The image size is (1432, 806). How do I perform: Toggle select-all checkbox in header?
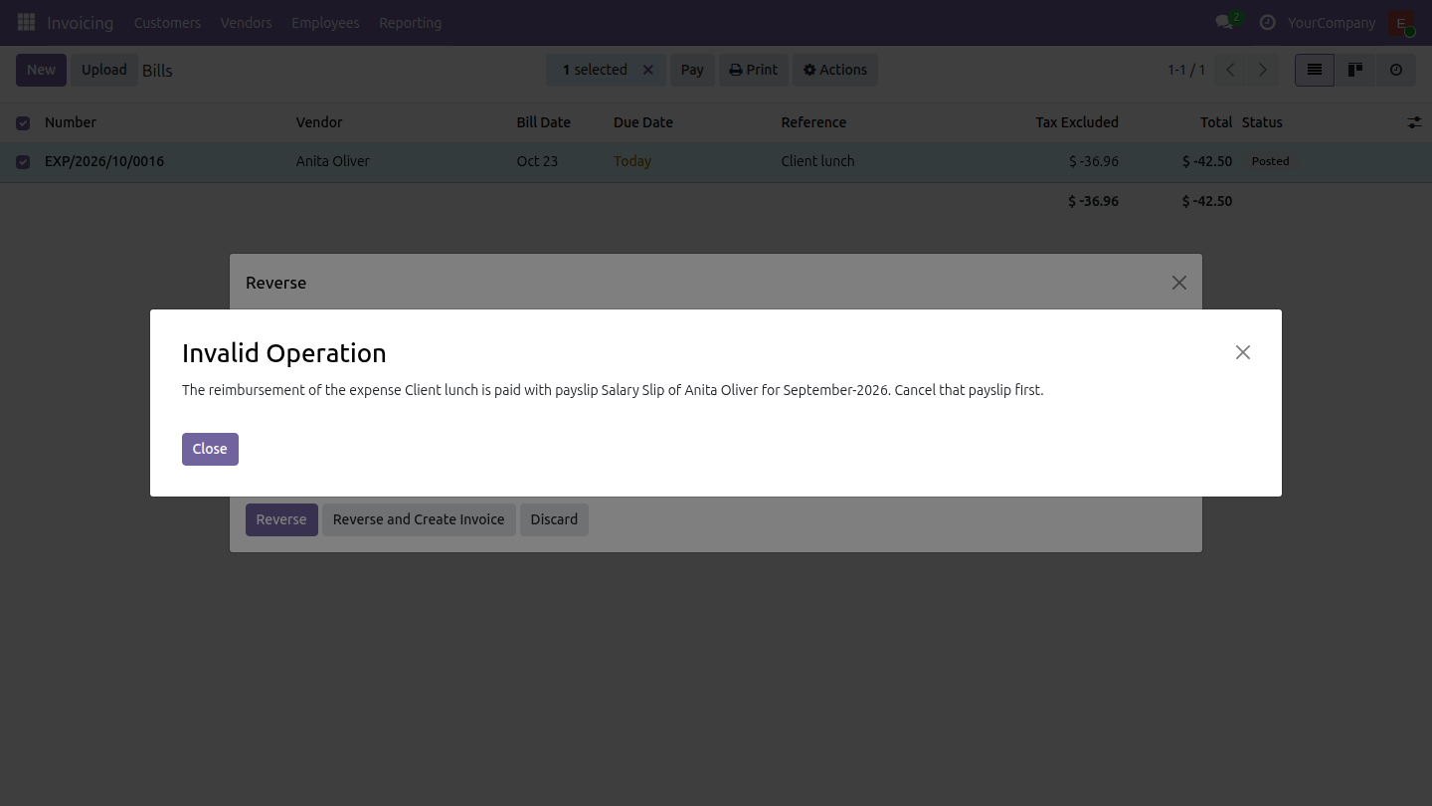(x=23, y=123)
